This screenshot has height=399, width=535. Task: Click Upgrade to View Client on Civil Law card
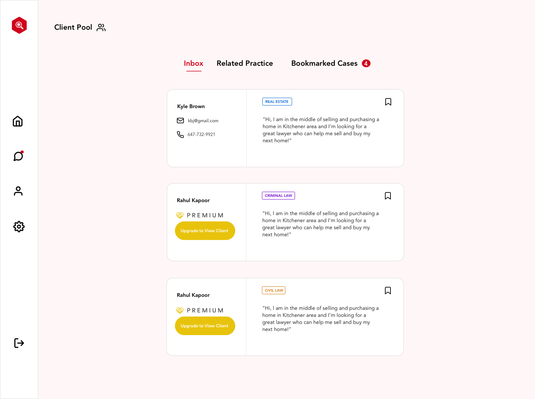[205, 326]
